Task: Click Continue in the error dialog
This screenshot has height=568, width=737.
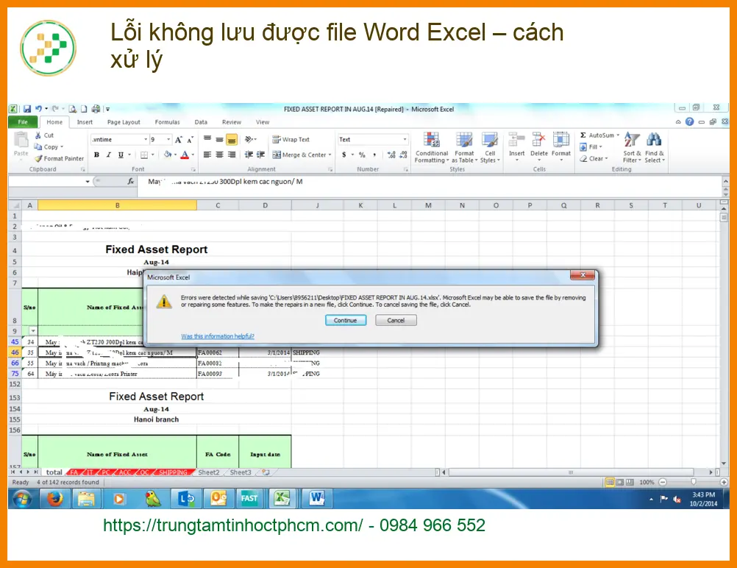Action: pos(346,320)
